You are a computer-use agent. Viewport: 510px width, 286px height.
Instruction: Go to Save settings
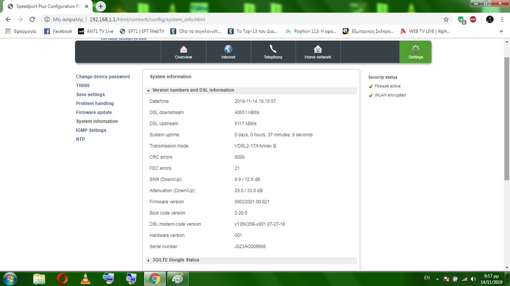pyautogui.click(x=90, y=95)
